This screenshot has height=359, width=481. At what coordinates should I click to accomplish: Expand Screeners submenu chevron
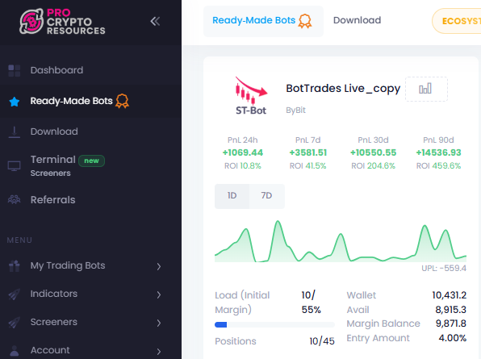(159, 323)
